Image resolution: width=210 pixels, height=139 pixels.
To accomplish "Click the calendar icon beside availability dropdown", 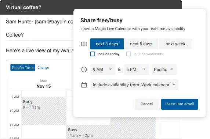I will [x=84, y=85].
